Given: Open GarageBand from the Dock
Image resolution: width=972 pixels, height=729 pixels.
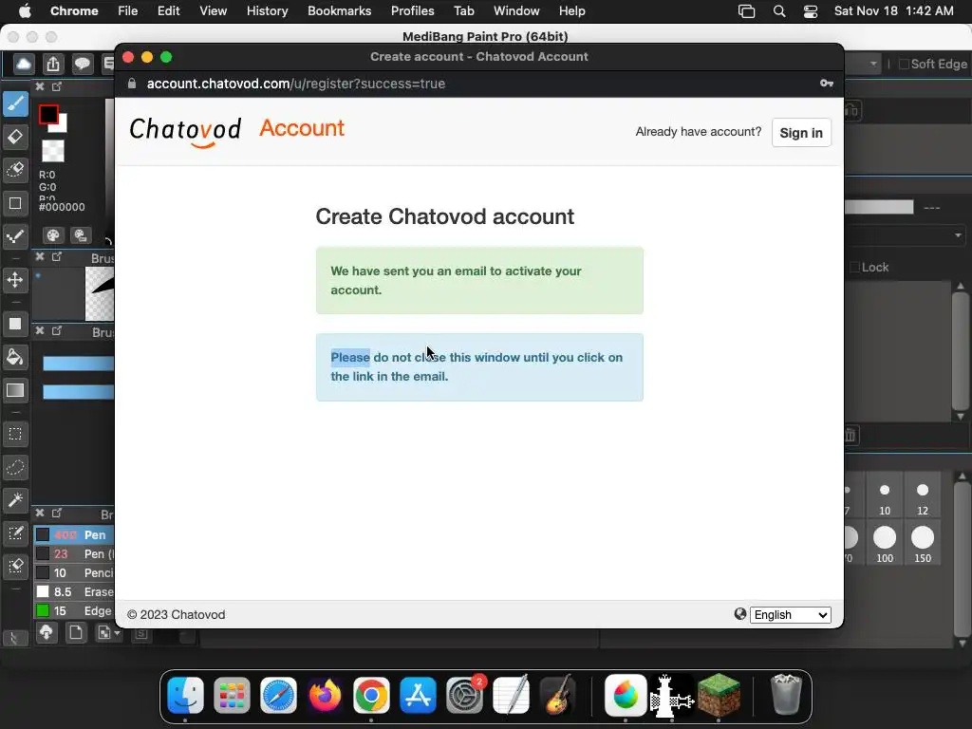Looking at the screenshot, I should click(557, 696).
